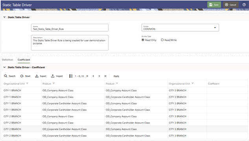Open the Folder COMMON dropdown
Screen dimensions: 249x141
(180, 28)
